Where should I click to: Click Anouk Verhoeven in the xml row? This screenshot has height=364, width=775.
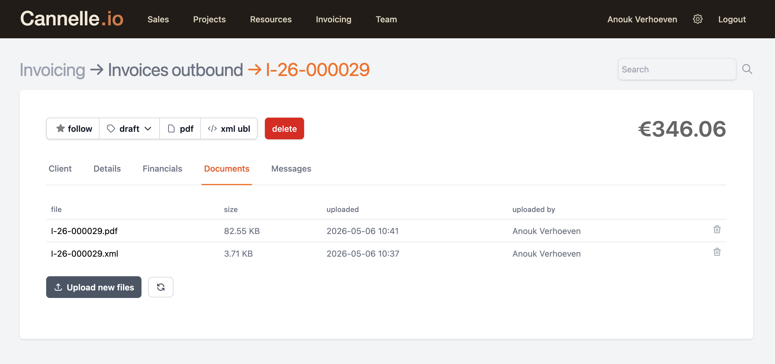547,254
